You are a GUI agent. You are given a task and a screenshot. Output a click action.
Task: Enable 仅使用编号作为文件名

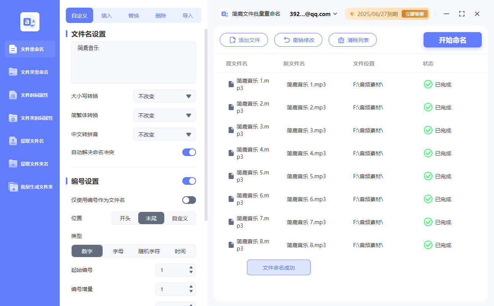(x=189, y=200)
